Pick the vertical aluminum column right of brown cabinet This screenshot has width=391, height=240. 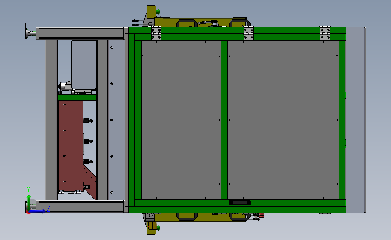(102, 120)
